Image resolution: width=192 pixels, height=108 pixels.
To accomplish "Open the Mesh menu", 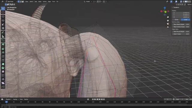I will (40, 1).
